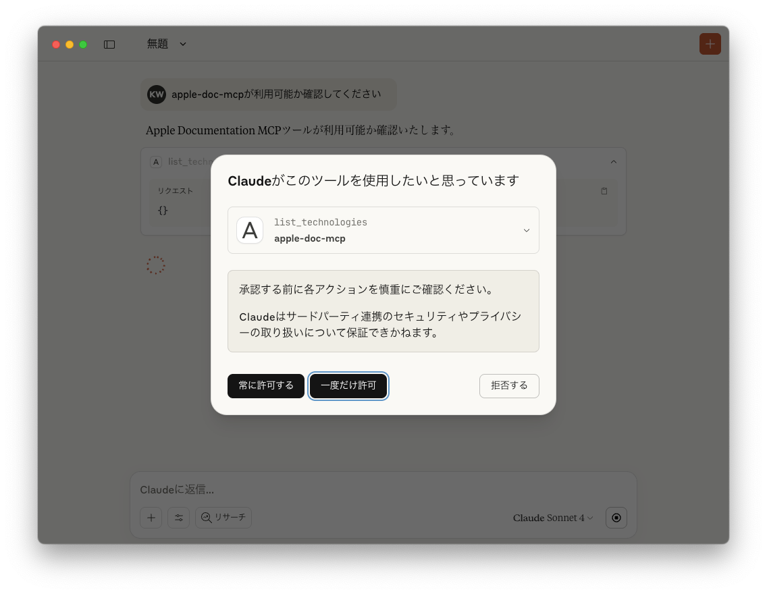Open attachment menu with plus icon
This screenshot has width=767, height=594.
click(x=151, y=518)
